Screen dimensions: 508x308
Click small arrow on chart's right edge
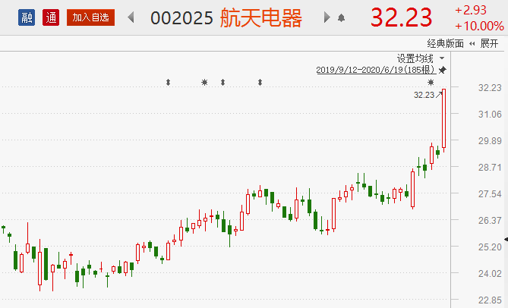pyautogui.click(x=505, y=240)
